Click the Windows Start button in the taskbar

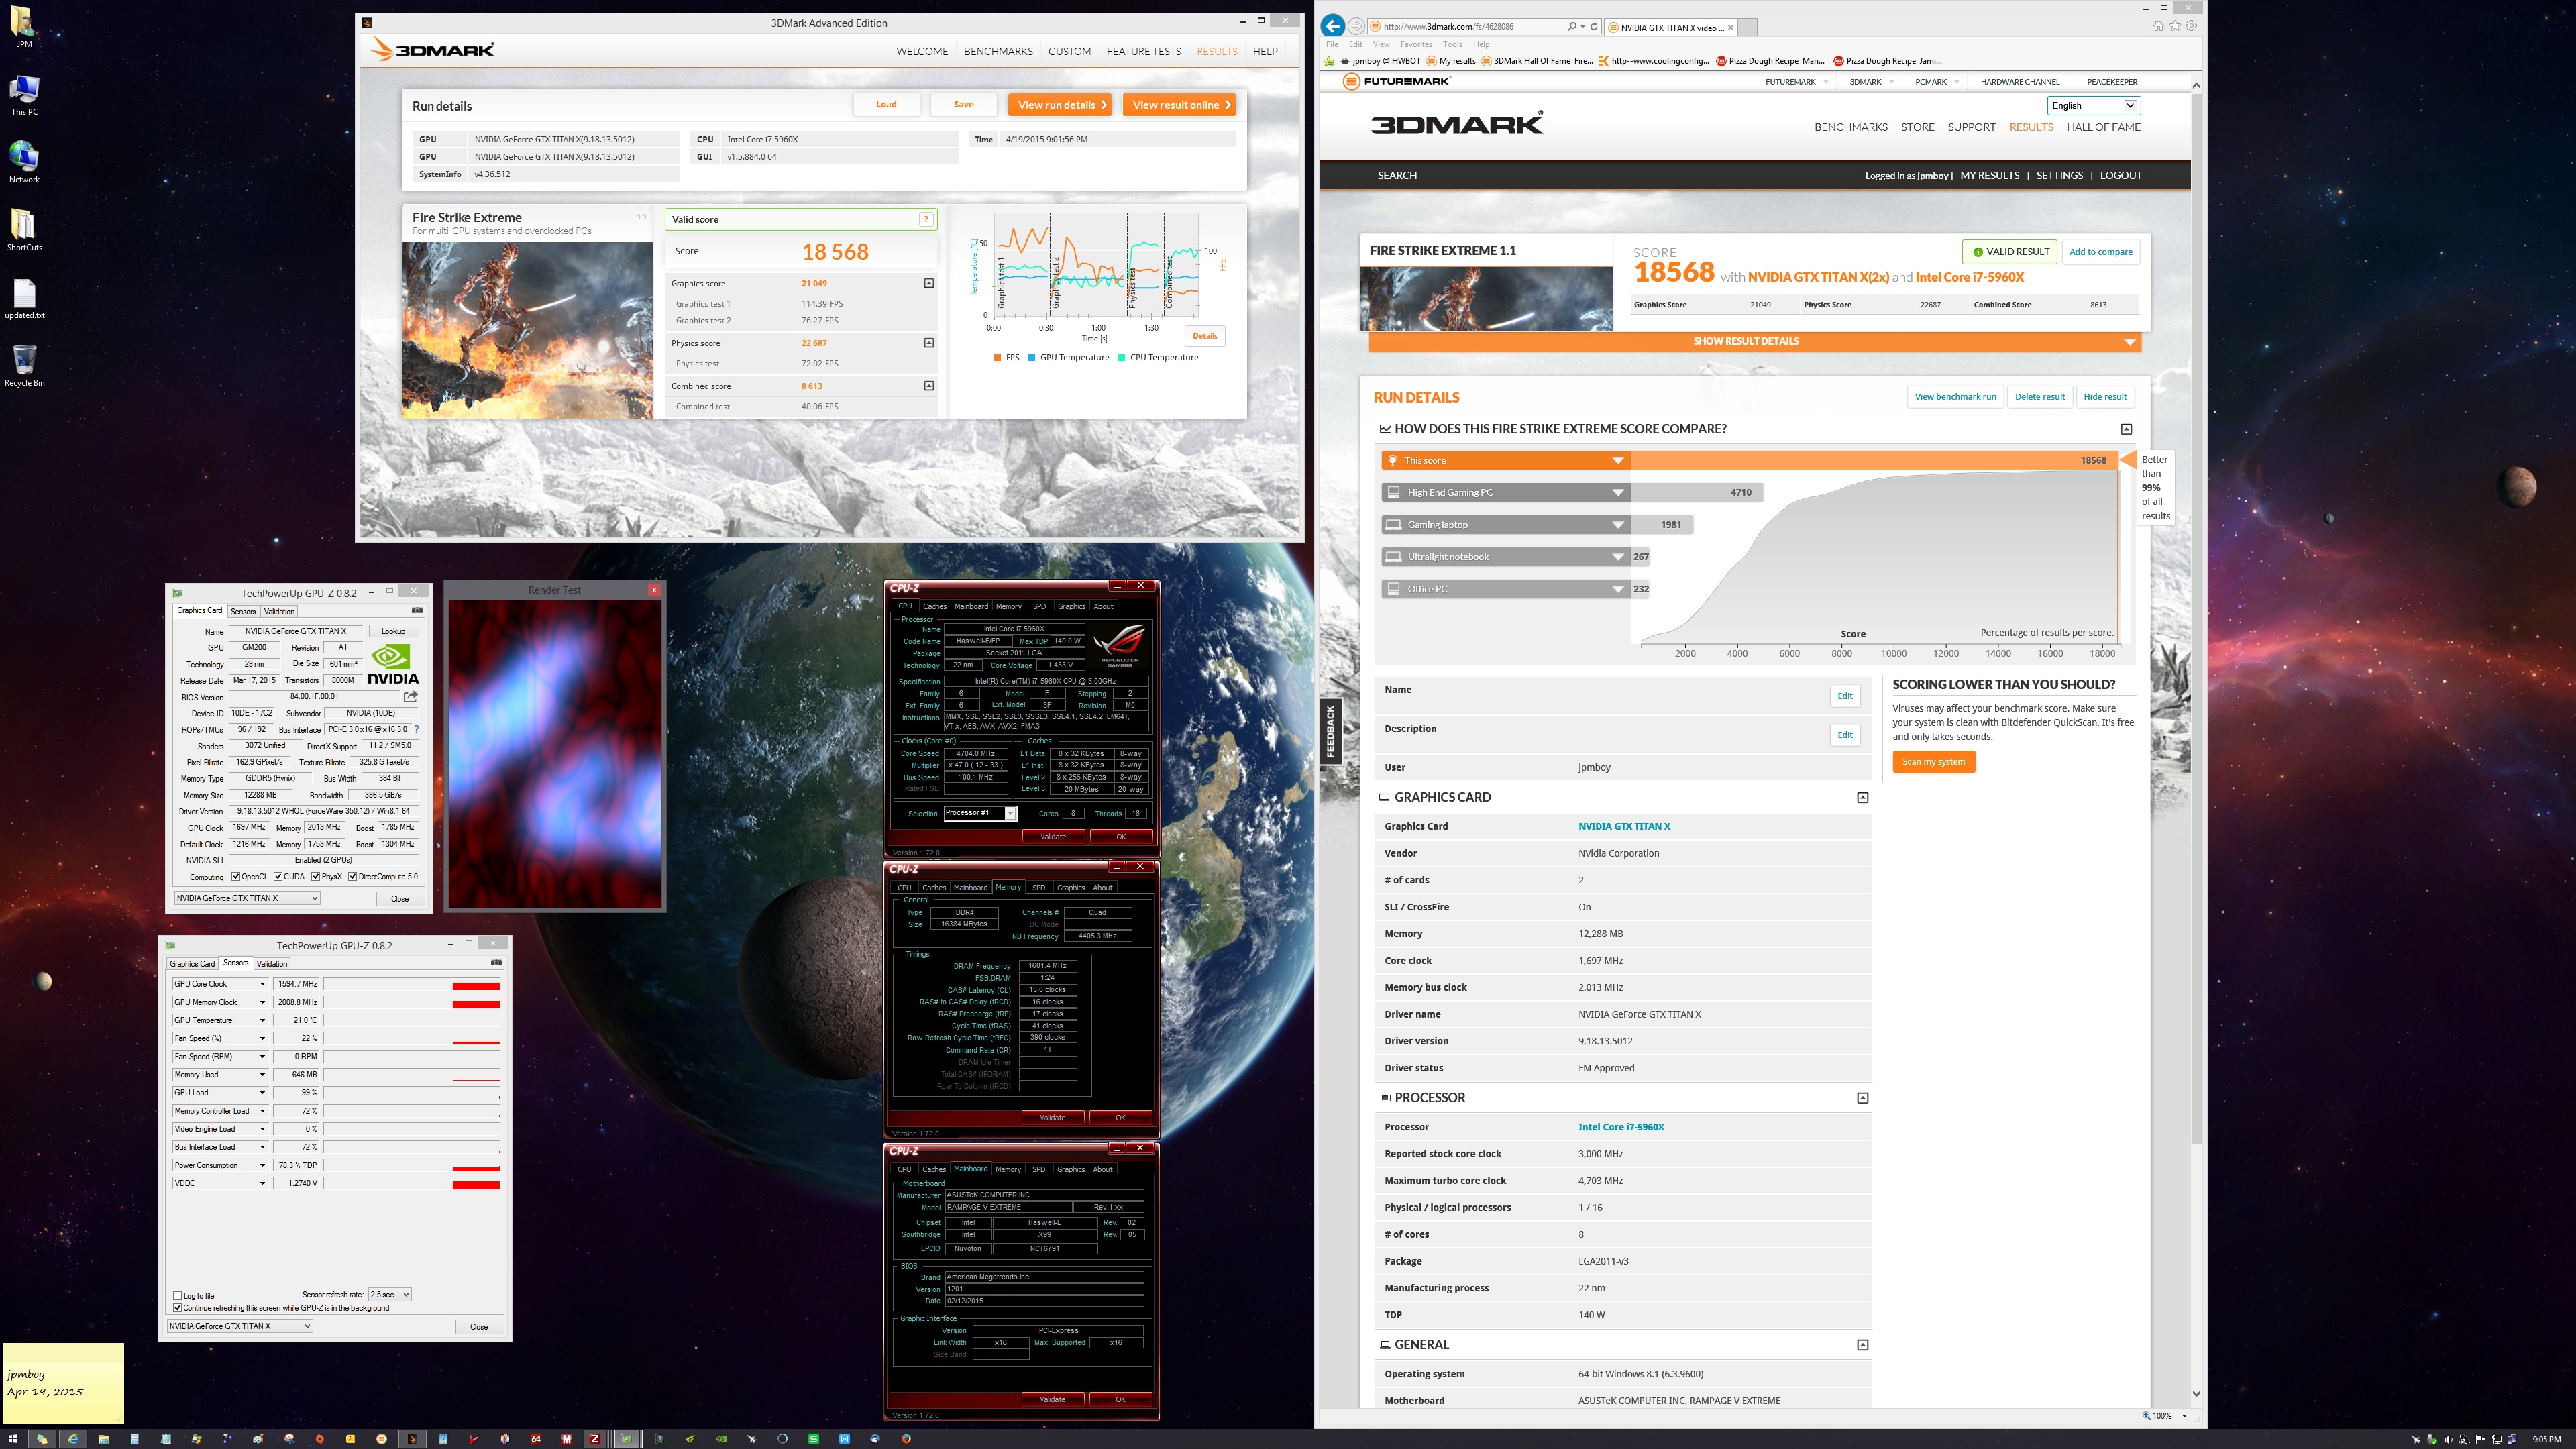click(x=13, y=1439)
